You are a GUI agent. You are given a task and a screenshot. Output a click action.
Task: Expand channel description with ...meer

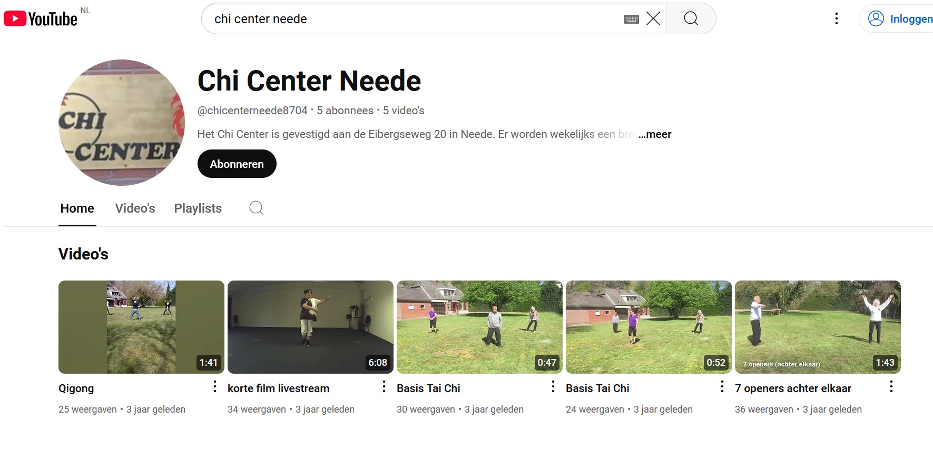coord(655,134)
